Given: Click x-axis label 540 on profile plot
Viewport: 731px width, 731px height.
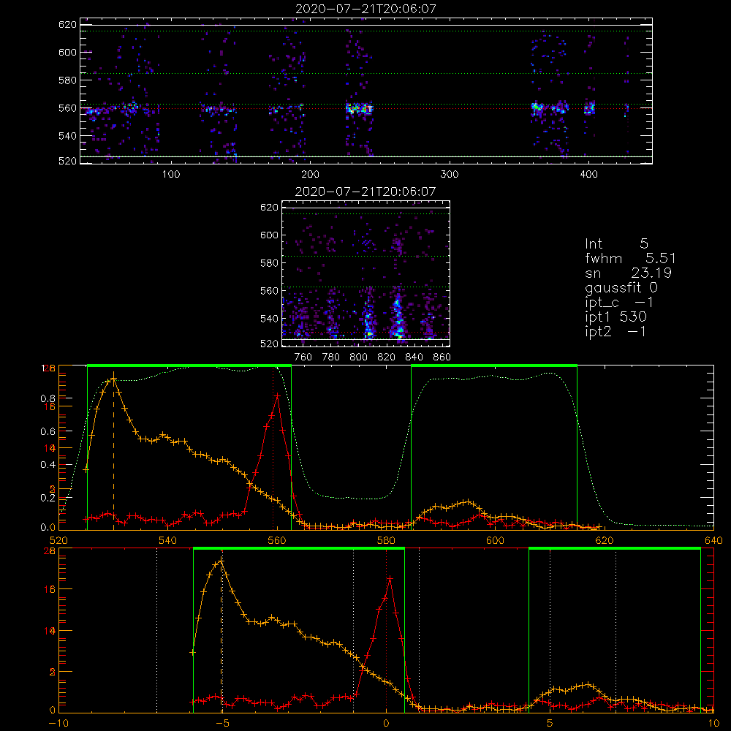Looking at the screenshot, I should coord(168,541).
